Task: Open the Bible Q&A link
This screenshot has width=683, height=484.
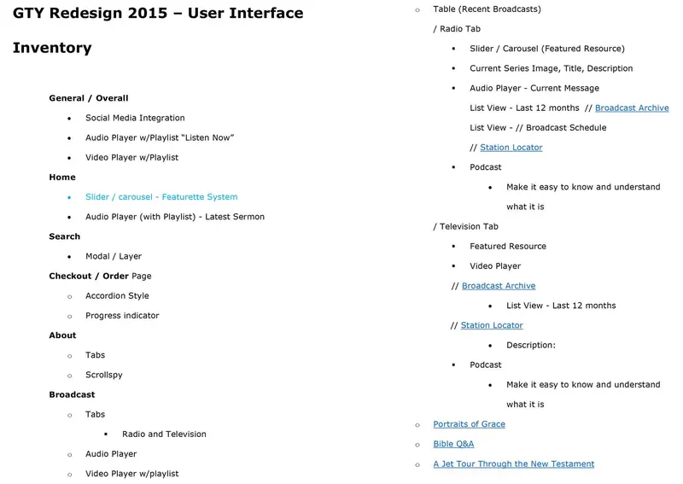Action: [x=453, y=444]
